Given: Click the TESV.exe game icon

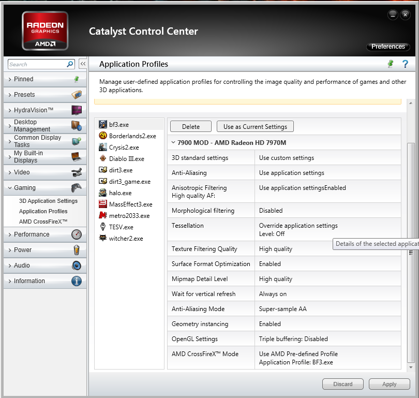Looking at the screenshot, I should pyautogui.click(x=103, y=227).
